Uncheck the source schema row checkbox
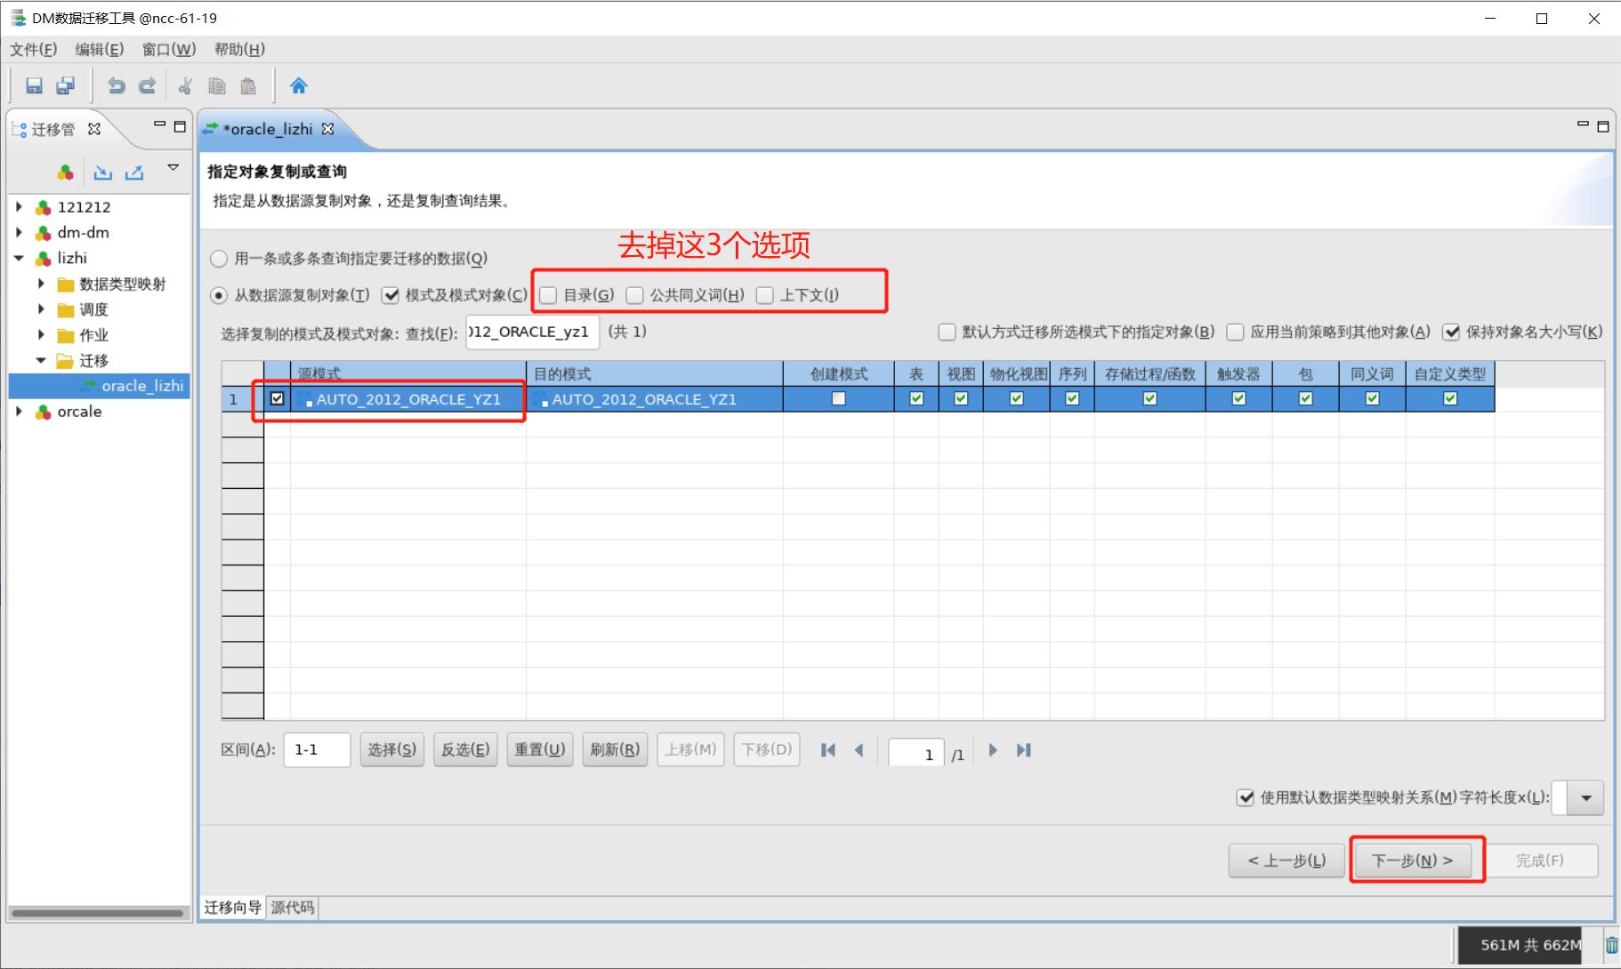 point(278,398)
